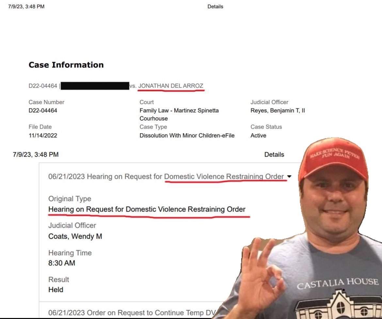Viewport: 382px width, 319px height.
Task: Select the Court label
Action: pyautogui.click(x=147, y=102)
